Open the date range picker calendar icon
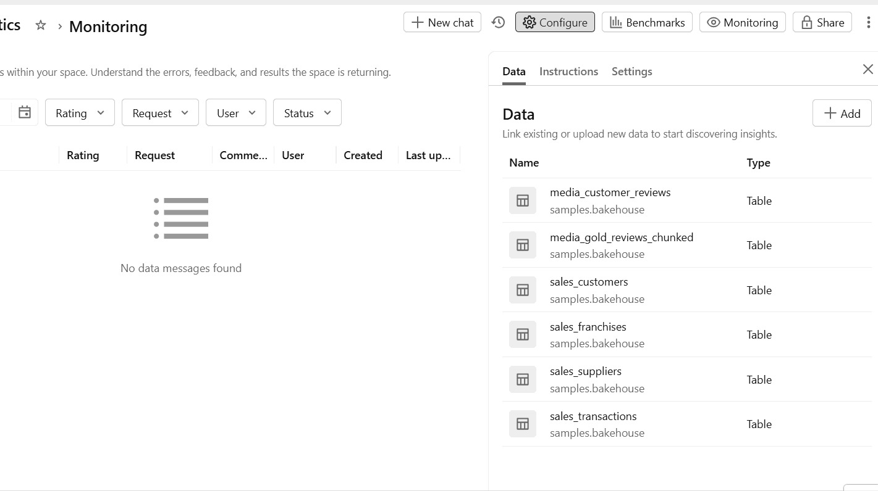Screen dimensions: 878x491 pos(25,112)
